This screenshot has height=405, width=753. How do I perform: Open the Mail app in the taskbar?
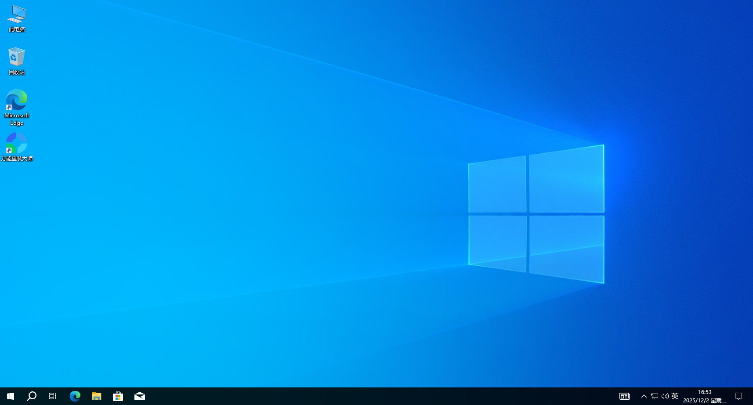(x=140, y=396)
